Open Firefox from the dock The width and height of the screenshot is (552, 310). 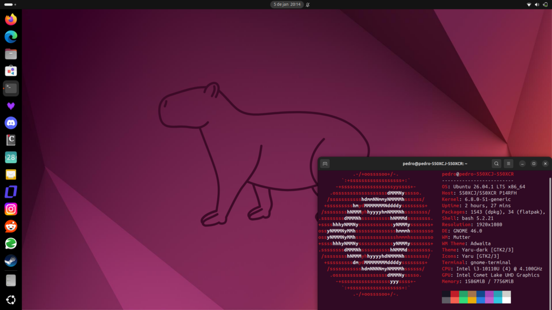coord(11,19)
